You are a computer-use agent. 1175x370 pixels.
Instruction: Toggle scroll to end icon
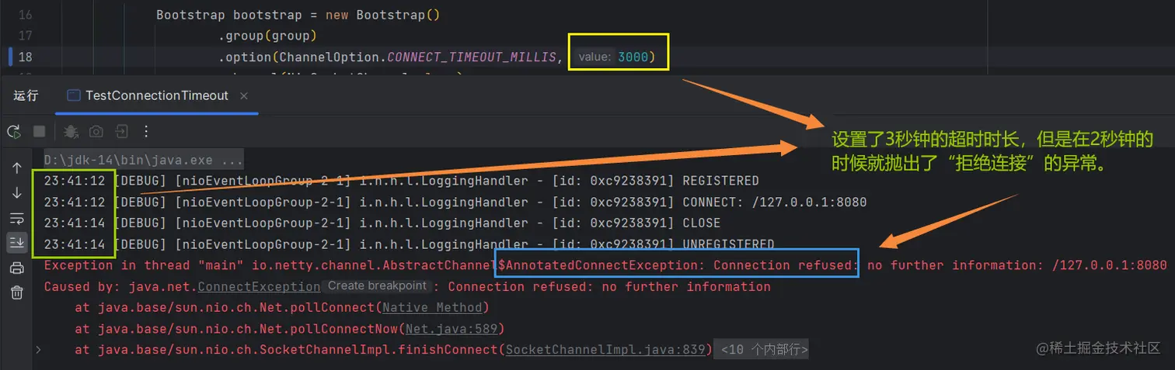click(16, 243)
